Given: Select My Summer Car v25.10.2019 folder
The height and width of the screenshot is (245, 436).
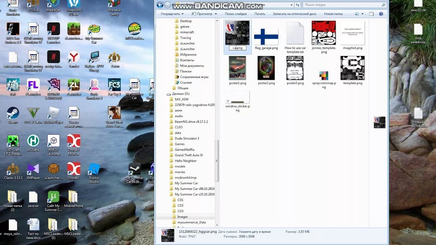Looking at the screenshot, I should tap(194, 194).
